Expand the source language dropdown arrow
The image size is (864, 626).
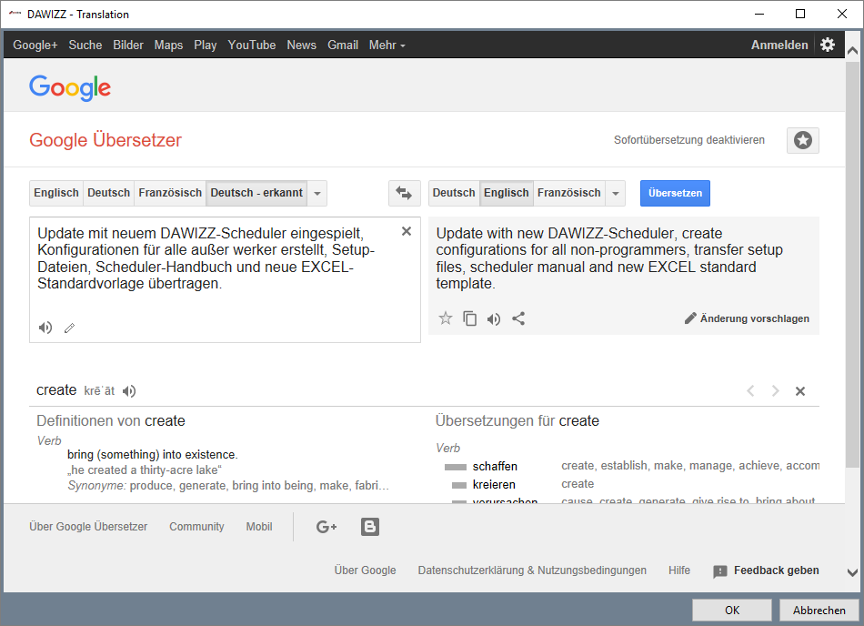pyautogui.click(x=316, y=194)
